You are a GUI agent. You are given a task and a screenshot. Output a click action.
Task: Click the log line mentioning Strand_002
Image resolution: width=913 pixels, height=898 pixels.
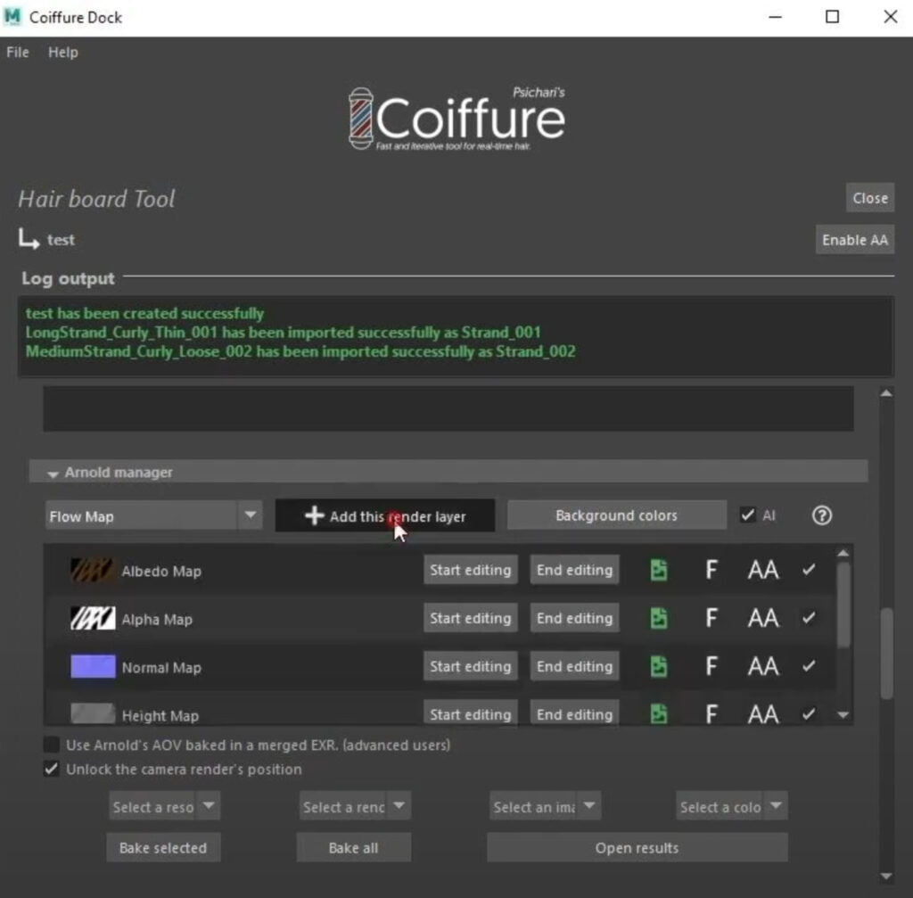(300, 351)
